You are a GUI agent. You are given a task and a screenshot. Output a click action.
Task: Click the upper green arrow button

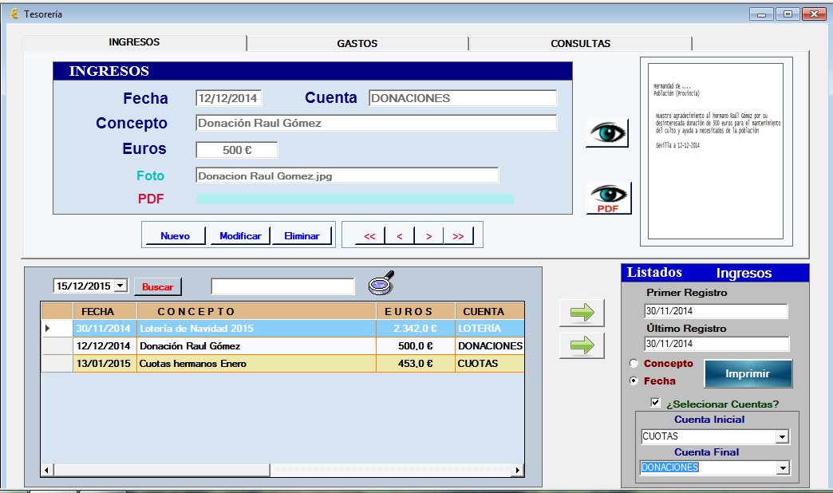(582, 314)
